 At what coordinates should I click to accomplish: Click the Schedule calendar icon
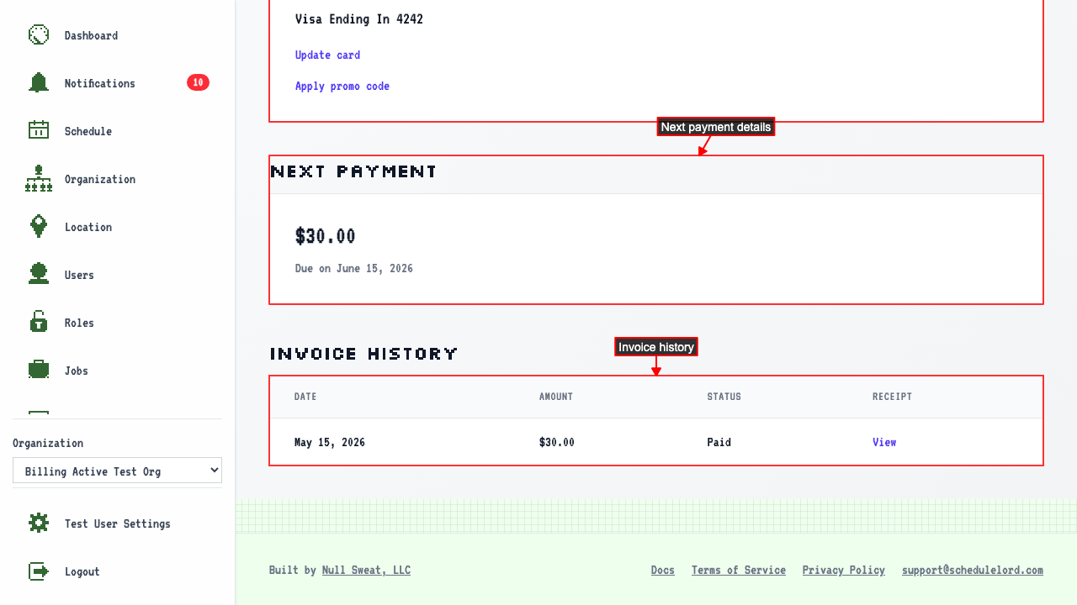[39, 130]
